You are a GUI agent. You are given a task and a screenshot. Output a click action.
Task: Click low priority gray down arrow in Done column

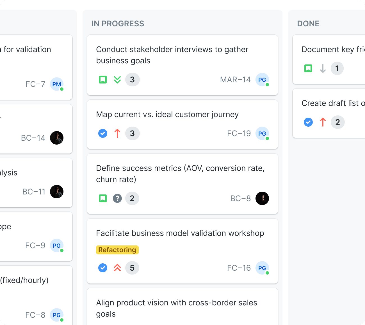[x=323, y=68]
